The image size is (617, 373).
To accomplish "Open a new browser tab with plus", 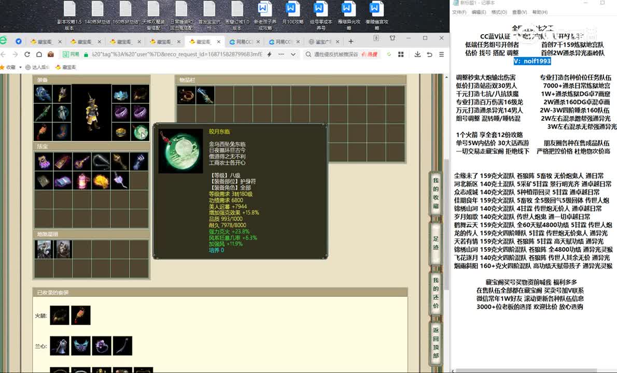I will (351, 41).
